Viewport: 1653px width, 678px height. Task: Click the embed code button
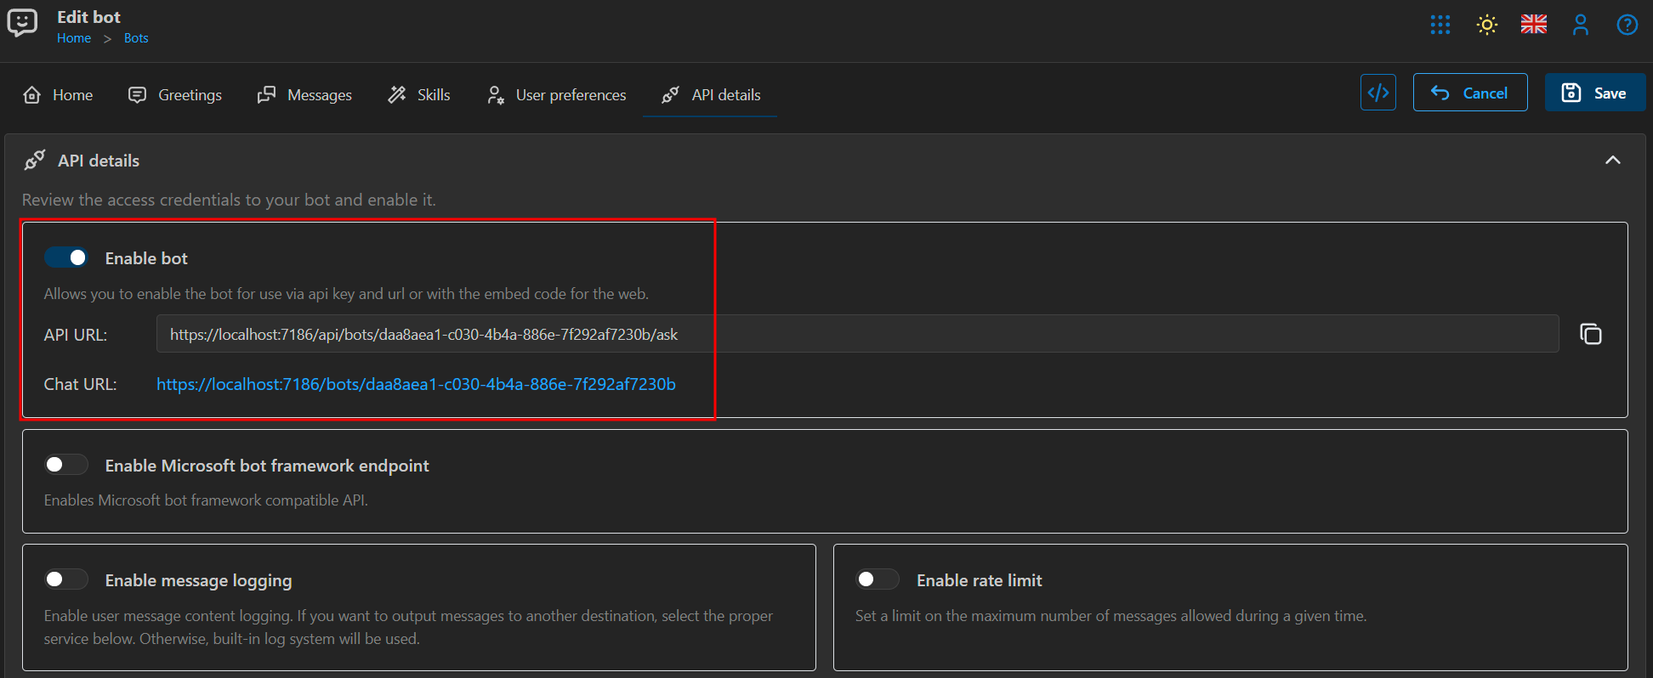click(x=1378, y=93)
